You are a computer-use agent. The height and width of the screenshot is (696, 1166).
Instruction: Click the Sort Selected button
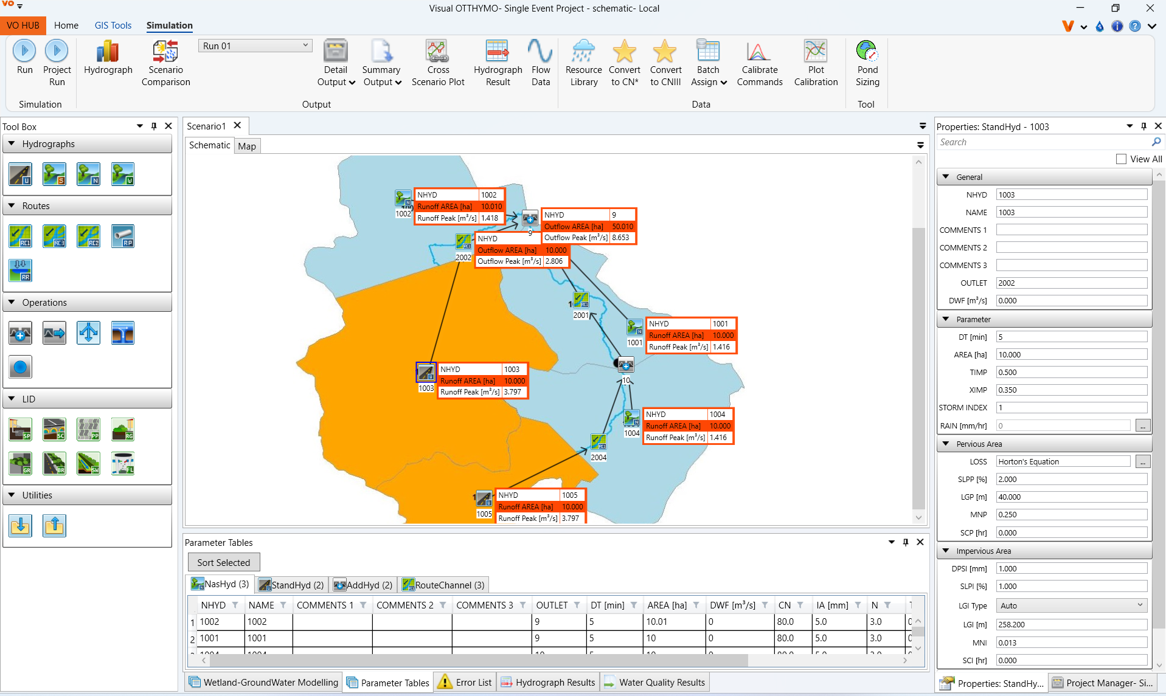223,562
